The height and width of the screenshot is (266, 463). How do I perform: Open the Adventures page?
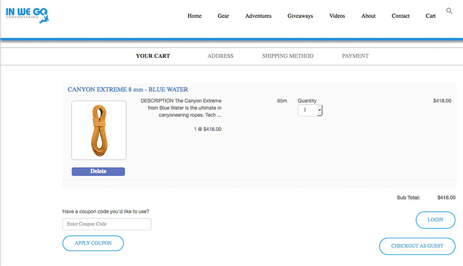click(258, 16)
